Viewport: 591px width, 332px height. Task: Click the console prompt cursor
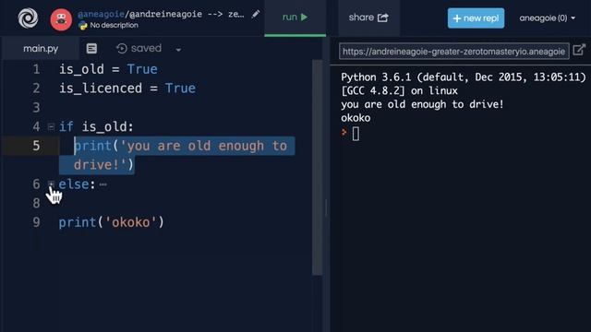[x=356, y=134]
